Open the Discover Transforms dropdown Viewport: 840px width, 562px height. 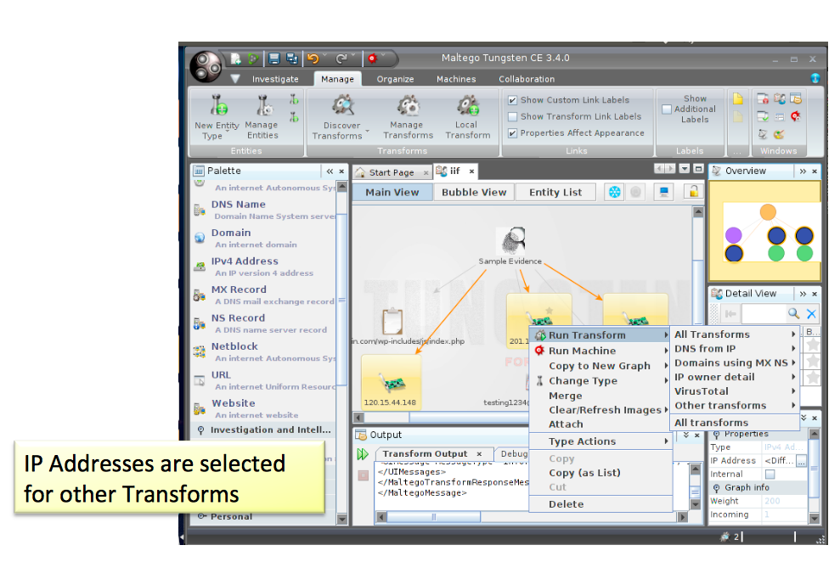(368, 131)
